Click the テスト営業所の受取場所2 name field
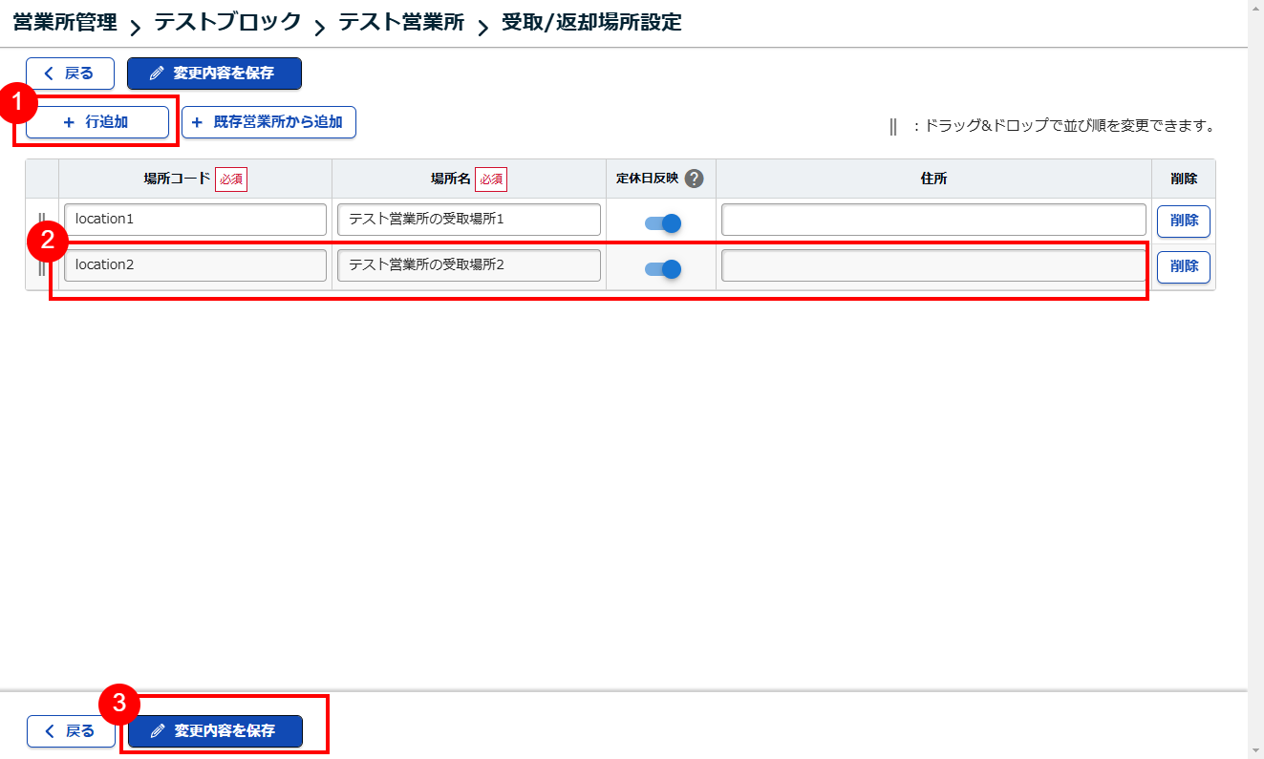Image resolution: width=1264 pixels, height=759 pixels. click(x=468, y=265)
